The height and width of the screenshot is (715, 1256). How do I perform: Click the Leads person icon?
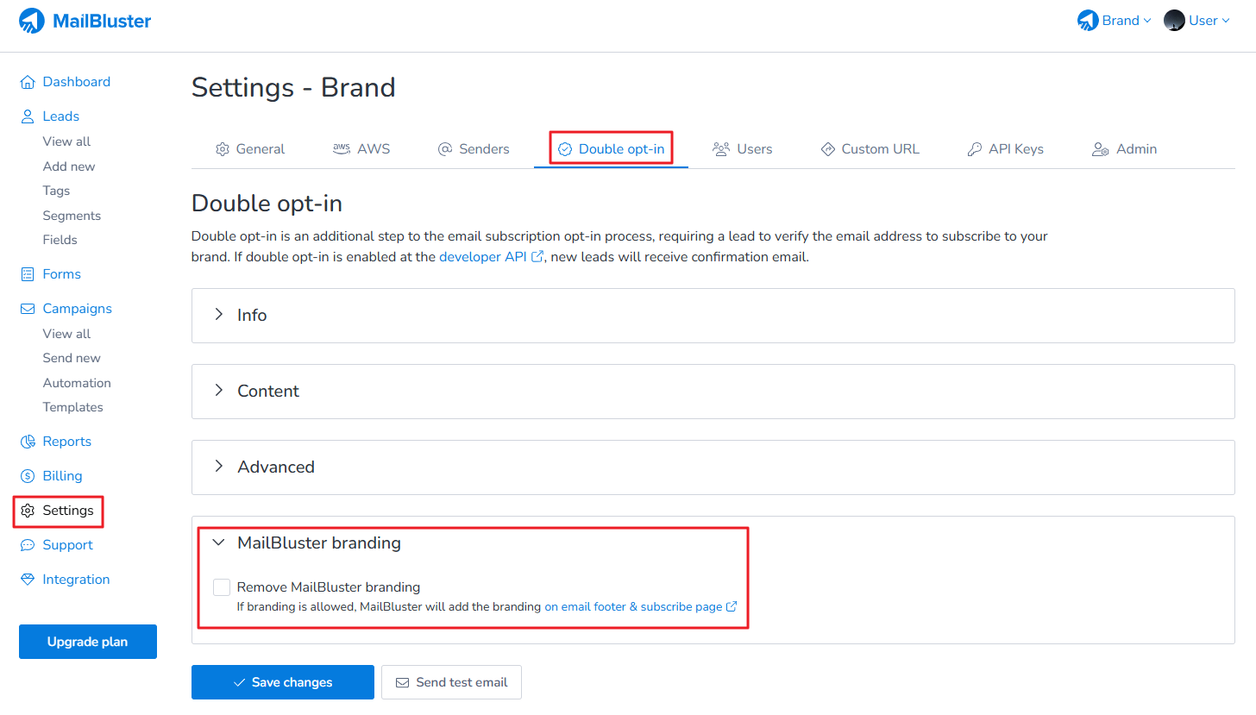click(28, 116)
